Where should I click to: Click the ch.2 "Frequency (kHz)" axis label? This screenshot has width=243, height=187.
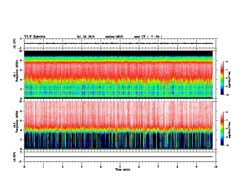tap(17, 122)
